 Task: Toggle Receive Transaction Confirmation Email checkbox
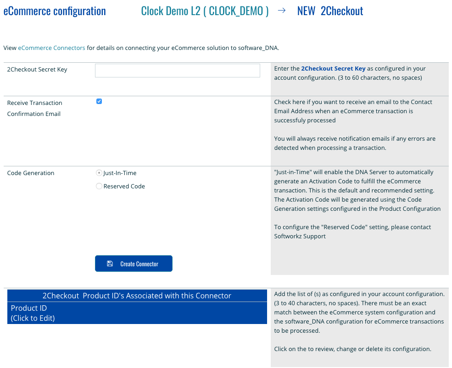(99, 101)
